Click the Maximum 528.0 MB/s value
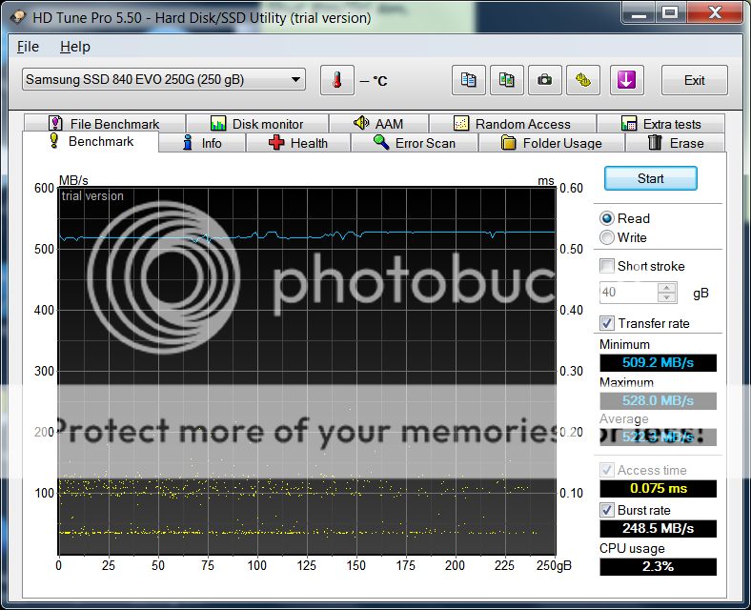Viewport: 751px width, 610px height. point(659,400)
